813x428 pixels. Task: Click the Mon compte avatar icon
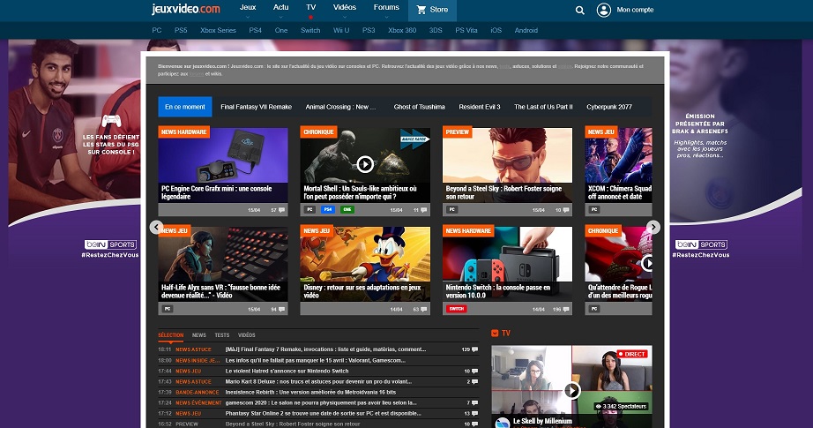click(x=603, y=10)
